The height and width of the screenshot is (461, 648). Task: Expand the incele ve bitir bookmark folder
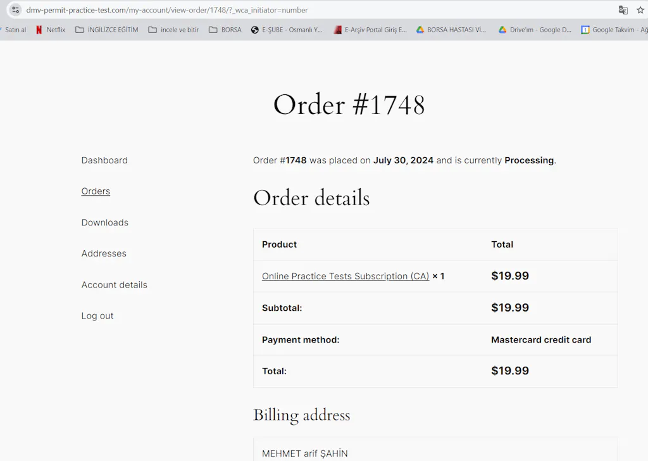pyautogui.click(x=173, y=30)
